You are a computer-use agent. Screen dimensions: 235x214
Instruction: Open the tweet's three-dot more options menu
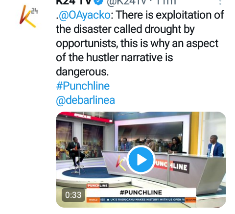[x=220, y=2]
